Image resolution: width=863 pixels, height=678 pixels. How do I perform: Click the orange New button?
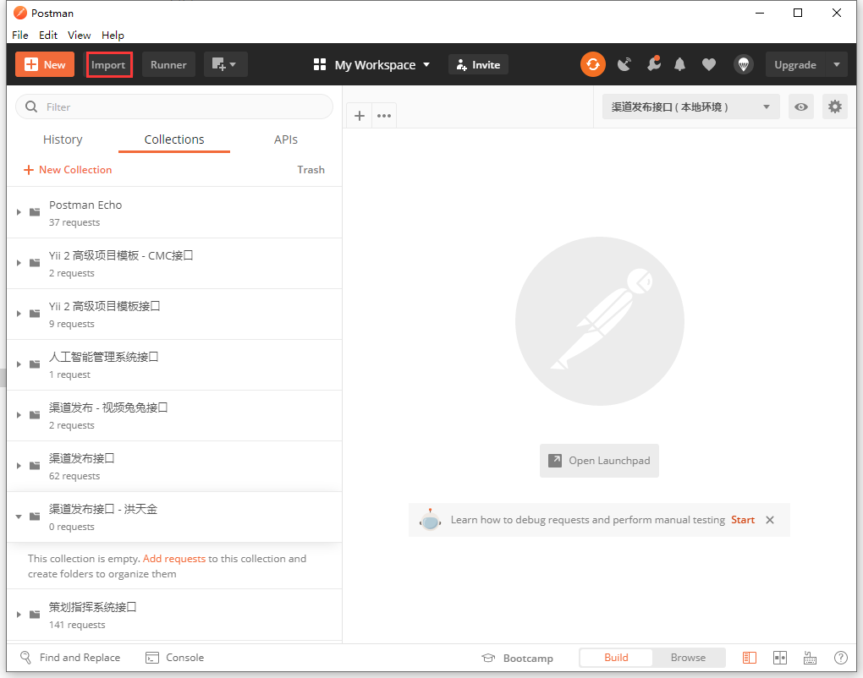pyautogui.click(x=45, y=65)
